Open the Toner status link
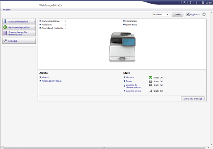This screenshot has height=149, width=213. [129, 81]
